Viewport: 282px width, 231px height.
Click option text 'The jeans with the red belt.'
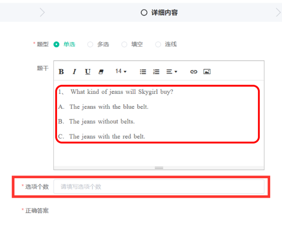pyautogui.click(x=107, y=136)
